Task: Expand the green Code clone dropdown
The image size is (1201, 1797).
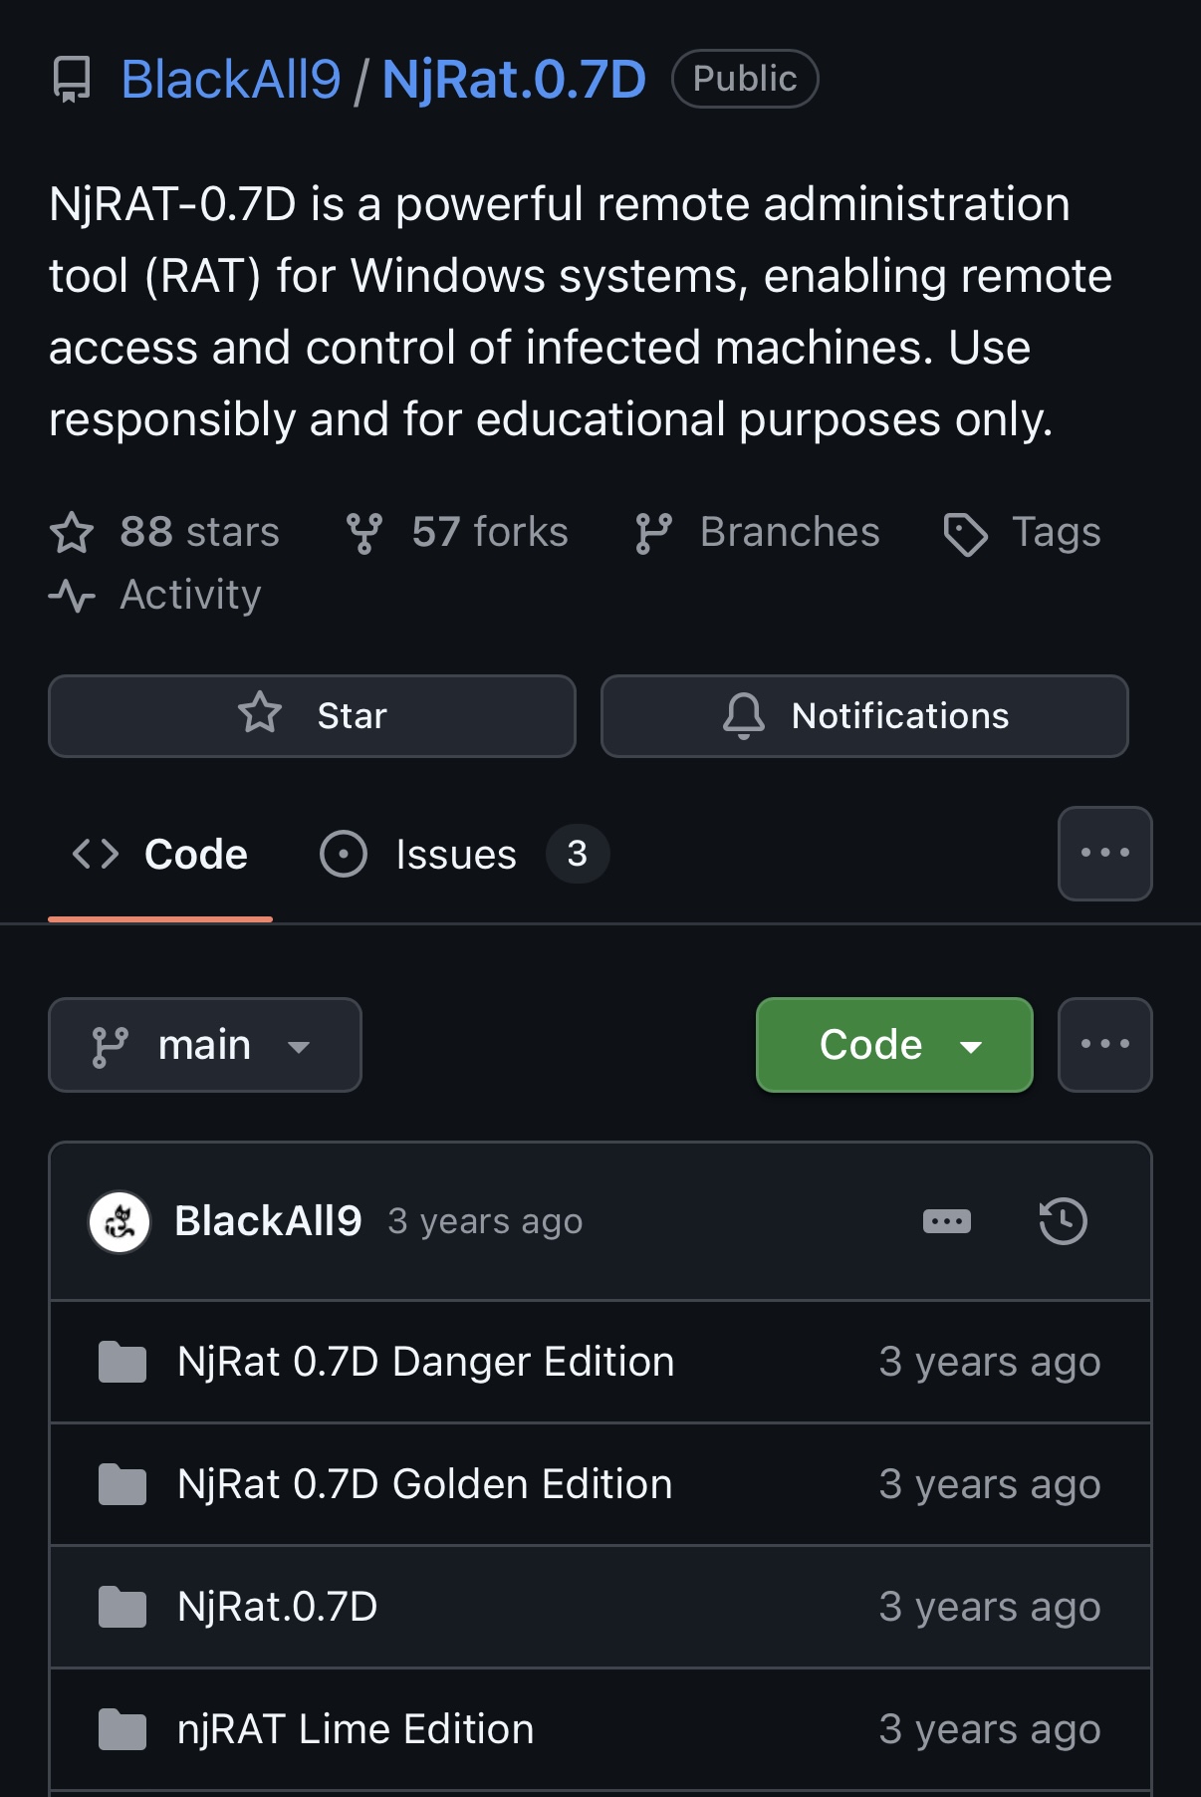Action: [894, 1045]
